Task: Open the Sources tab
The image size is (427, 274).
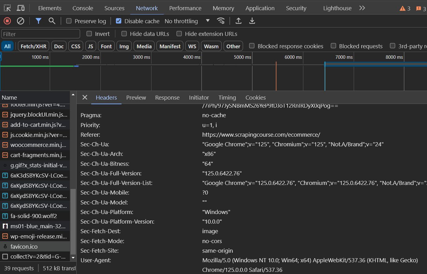Action: tap(114, 8)
